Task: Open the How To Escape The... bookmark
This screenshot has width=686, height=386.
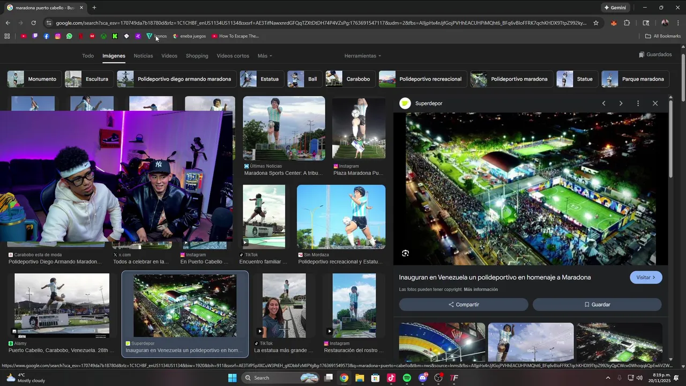Action: point(235,36)
